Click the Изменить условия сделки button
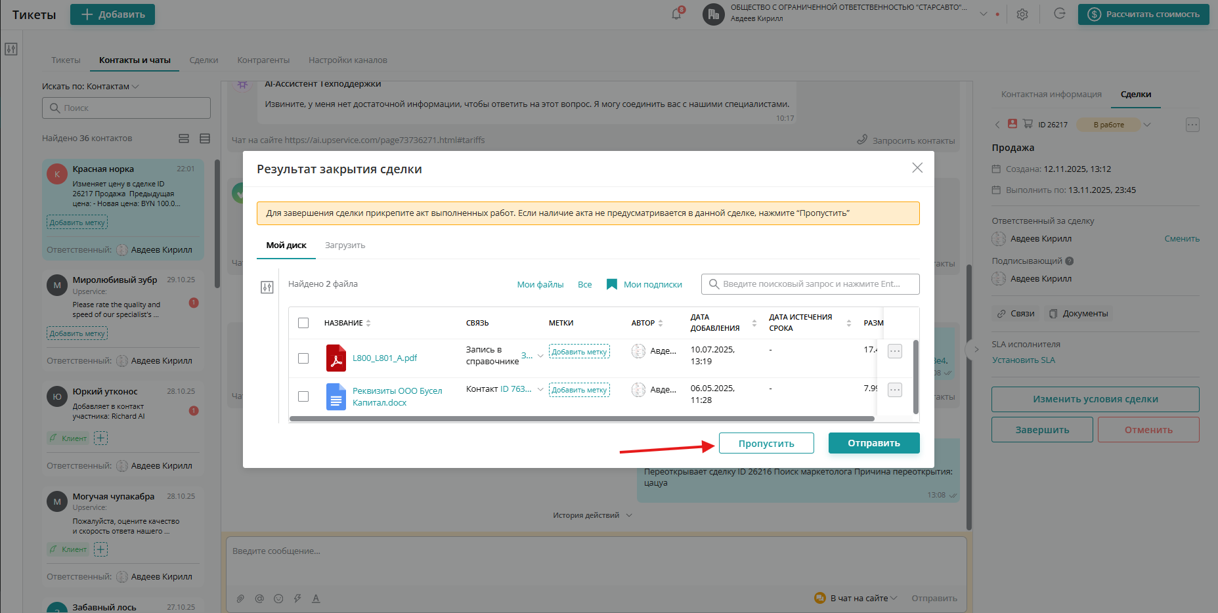The width and height of the screenshot is (1218, 613). (1095, 399)
